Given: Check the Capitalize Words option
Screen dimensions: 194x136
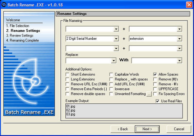Looking at the screenshot, I should [111, 74].
